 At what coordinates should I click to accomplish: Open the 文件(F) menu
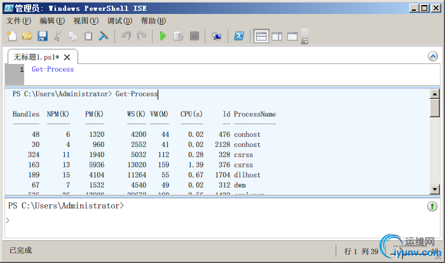(19, 20)
